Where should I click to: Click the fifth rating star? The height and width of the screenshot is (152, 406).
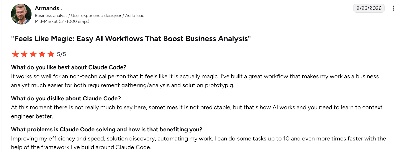coord(51,54)
